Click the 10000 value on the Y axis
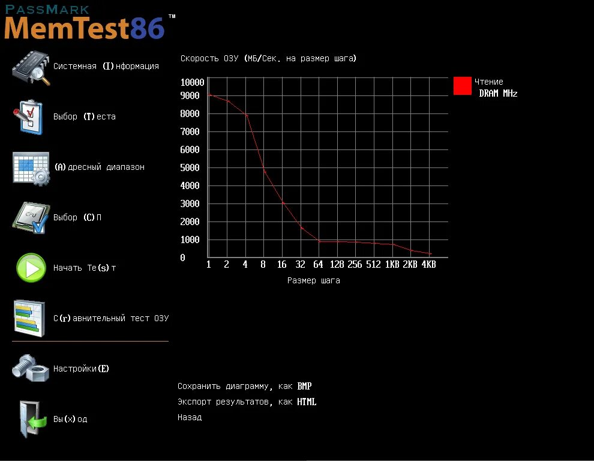The width and height of the screenshot is (594, 461). [192, 82]
